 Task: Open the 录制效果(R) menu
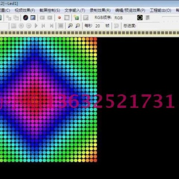point(100,10)
